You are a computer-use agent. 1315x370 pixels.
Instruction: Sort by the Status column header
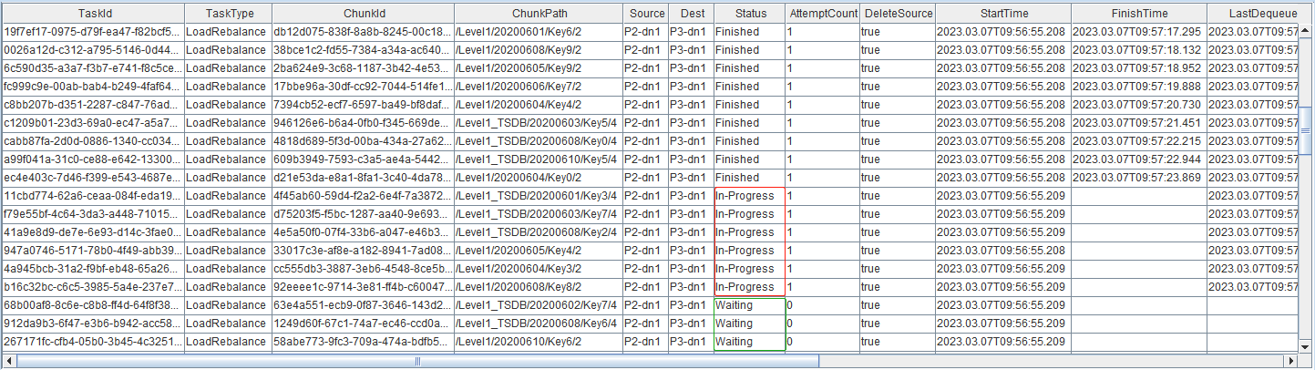click(x=748, y=14)
